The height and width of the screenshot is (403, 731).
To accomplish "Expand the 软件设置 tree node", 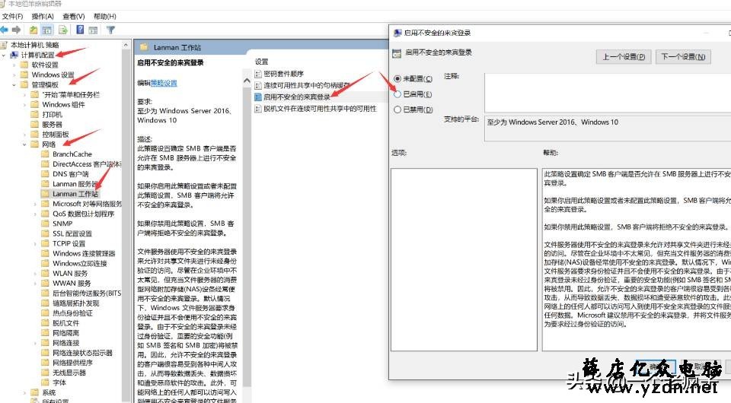I will 14,65.
